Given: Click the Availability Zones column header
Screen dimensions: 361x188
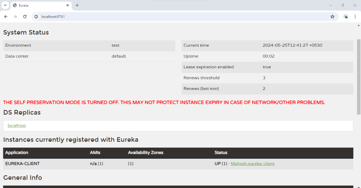Looking at the screenshot, I should point(146,152).
